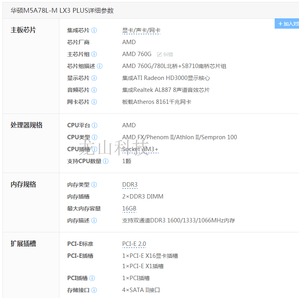Open info icon beside CPU平台
299x298 pixels.
94,125
